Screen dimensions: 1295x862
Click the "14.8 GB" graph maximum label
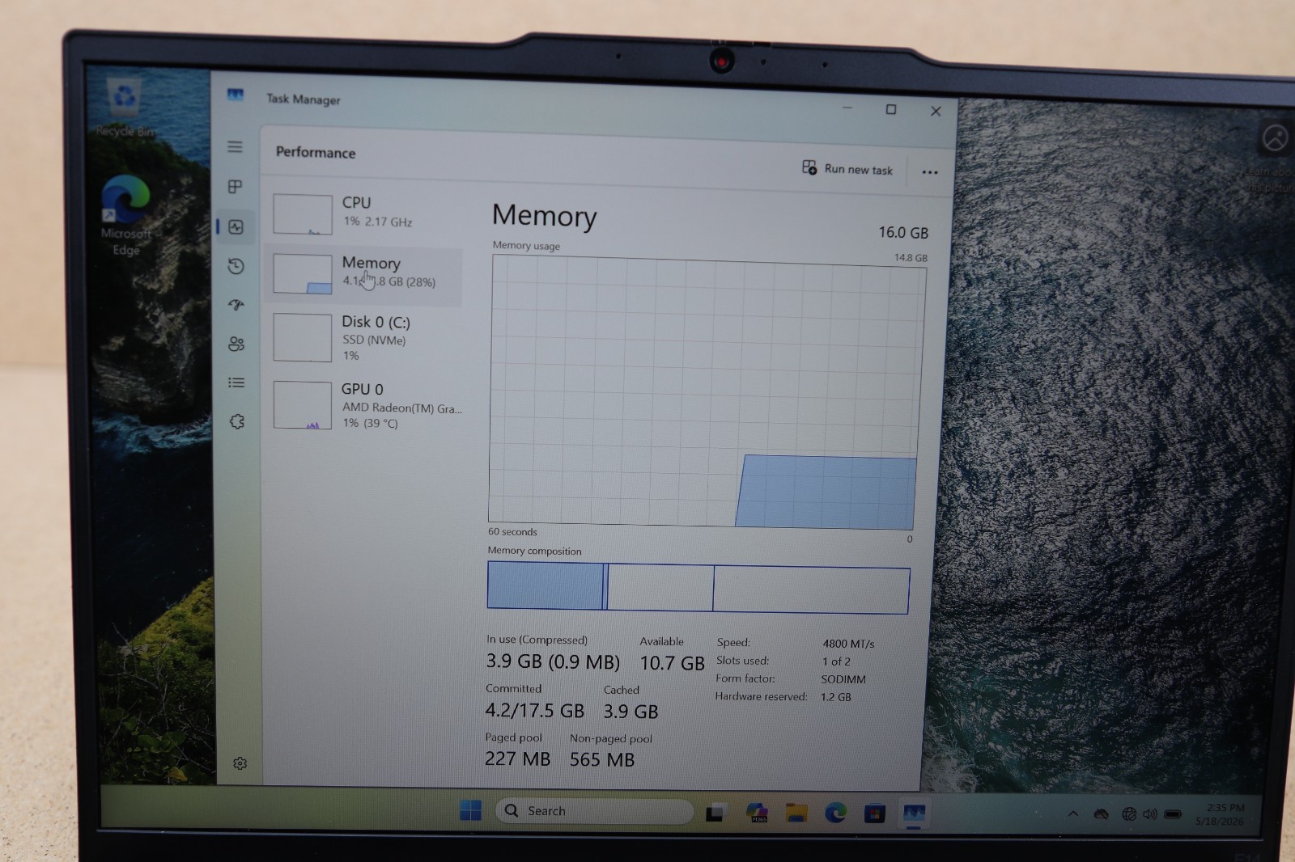pyautogui.click(x=911, y=258)
